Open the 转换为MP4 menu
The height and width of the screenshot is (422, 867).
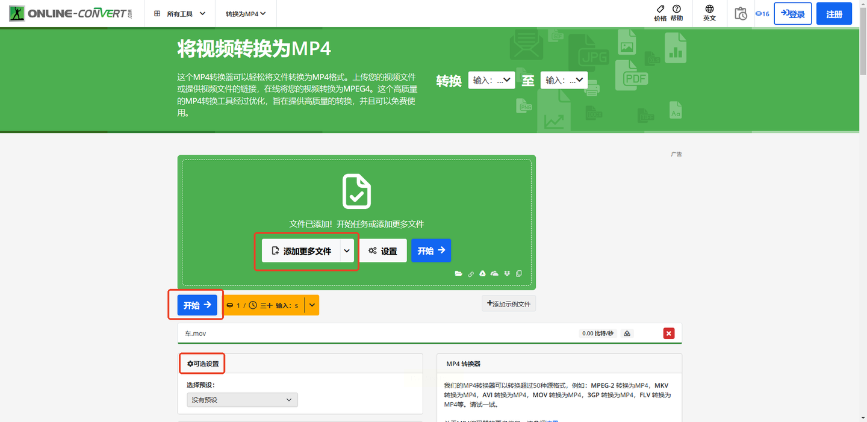coord(246,13)
